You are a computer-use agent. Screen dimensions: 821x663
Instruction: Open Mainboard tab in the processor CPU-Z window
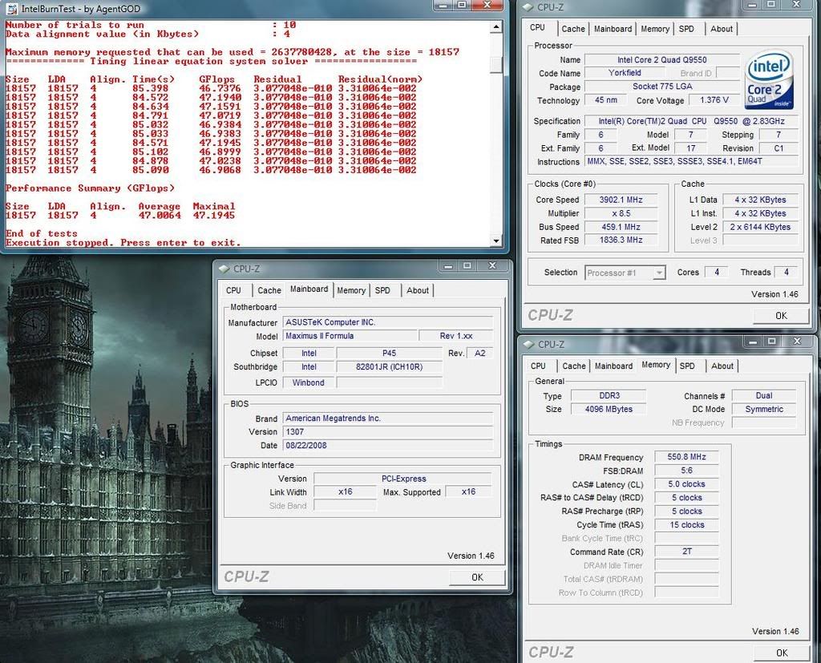613,29
